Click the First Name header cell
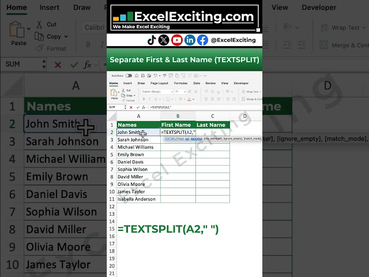Screen dimensions: 369x277 pos(178,125)
